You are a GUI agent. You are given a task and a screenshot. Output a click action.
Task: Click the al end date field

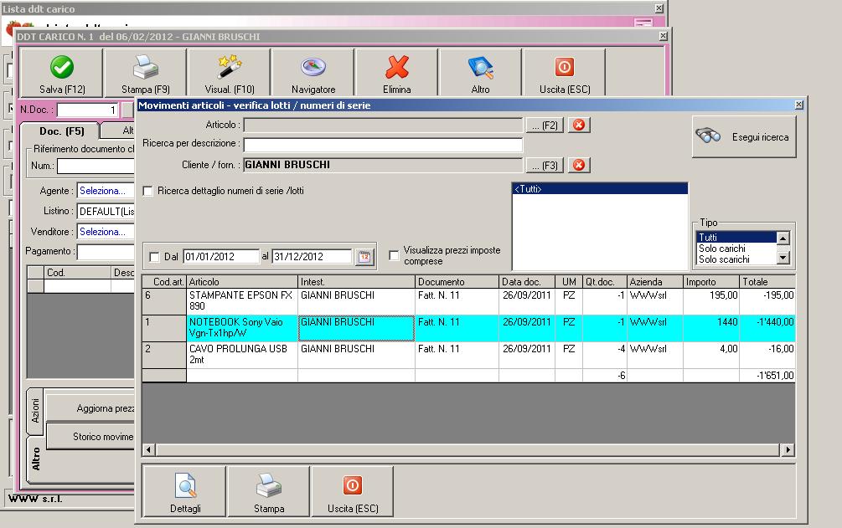pyautogui.click(x=312, y=257)
